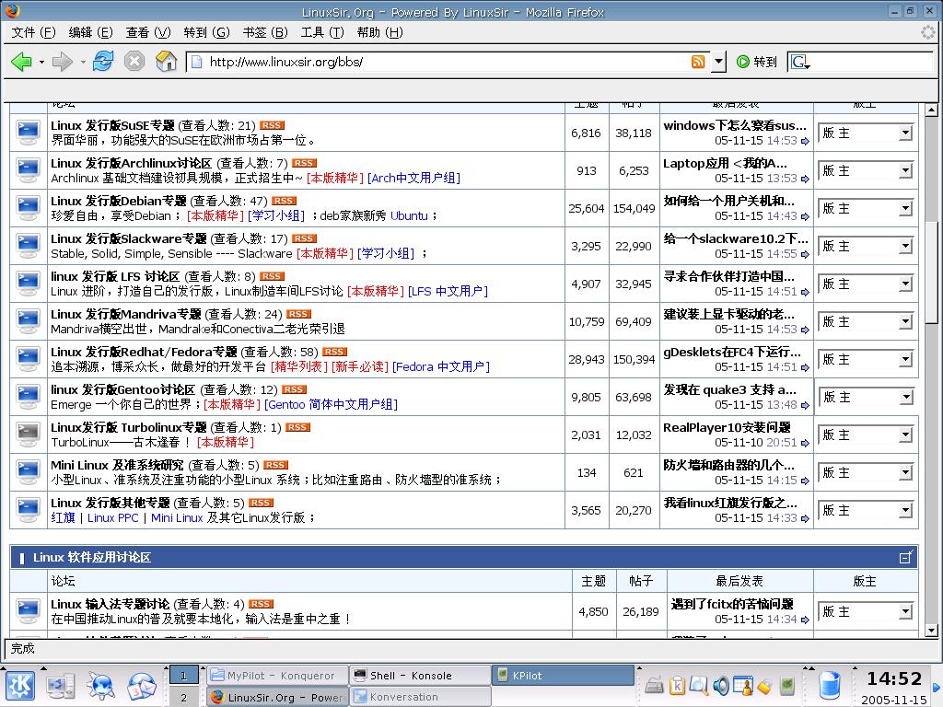
Task: Open the 书签 (B) menu
Action: 264,32
